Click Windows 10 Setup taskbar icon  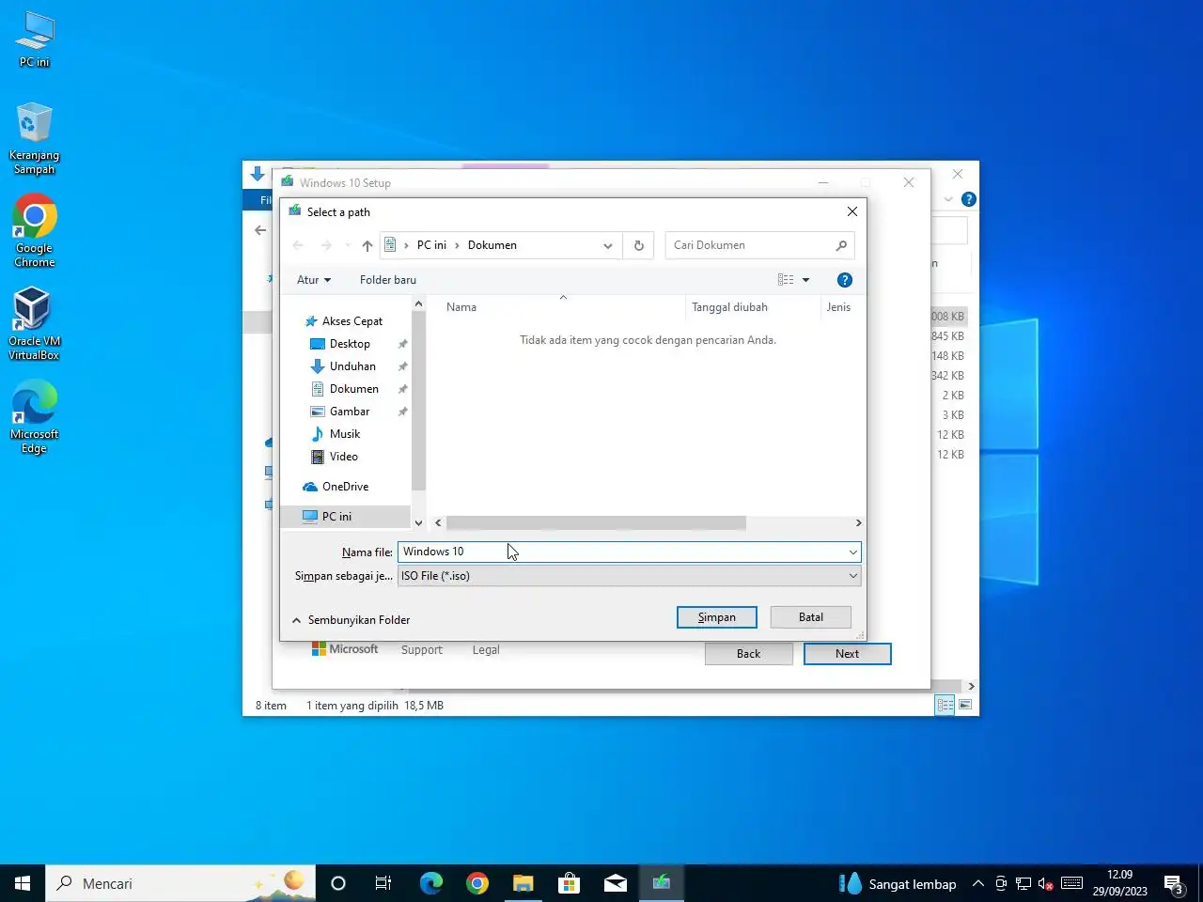(x=662, y=883)
